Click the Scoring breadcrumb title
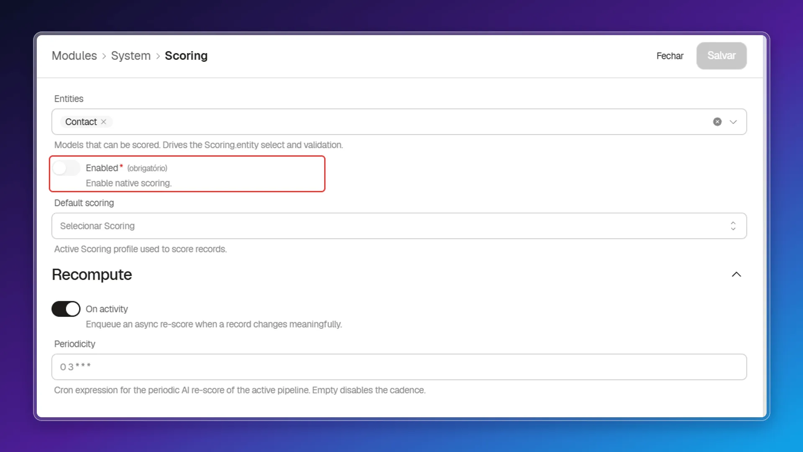 [x=186, y=56]
